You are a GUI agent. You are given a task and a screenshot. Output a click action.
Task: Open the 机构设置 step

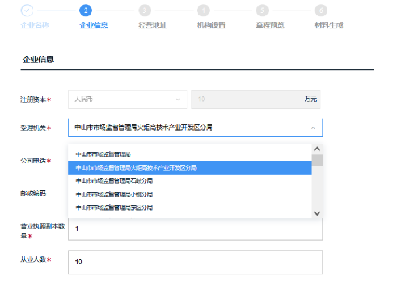pyautogui.click(x=212, y=26)
